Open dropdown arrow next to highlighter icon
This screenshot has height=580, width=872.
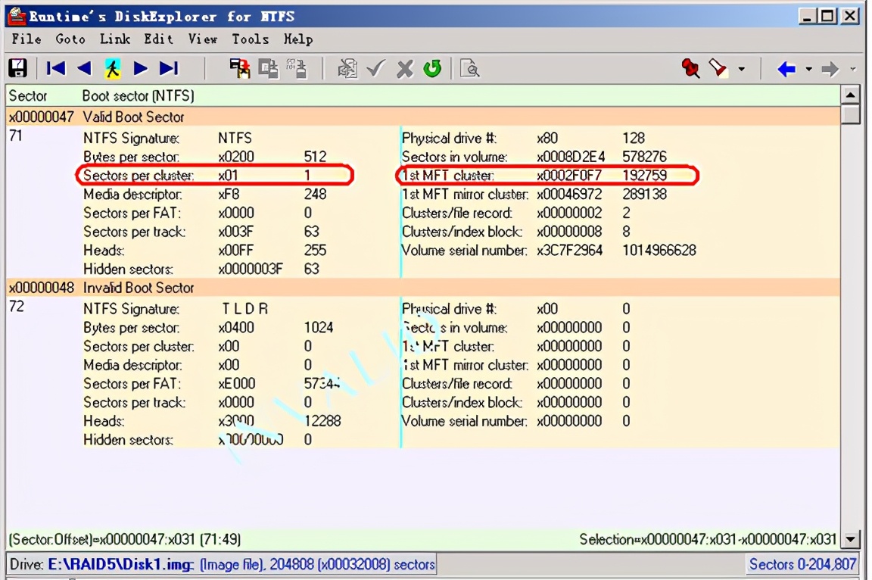click(x=742, y=70)
